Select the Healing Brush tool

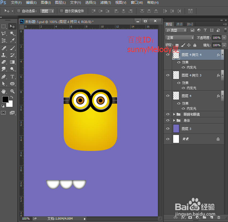(3, 48)
